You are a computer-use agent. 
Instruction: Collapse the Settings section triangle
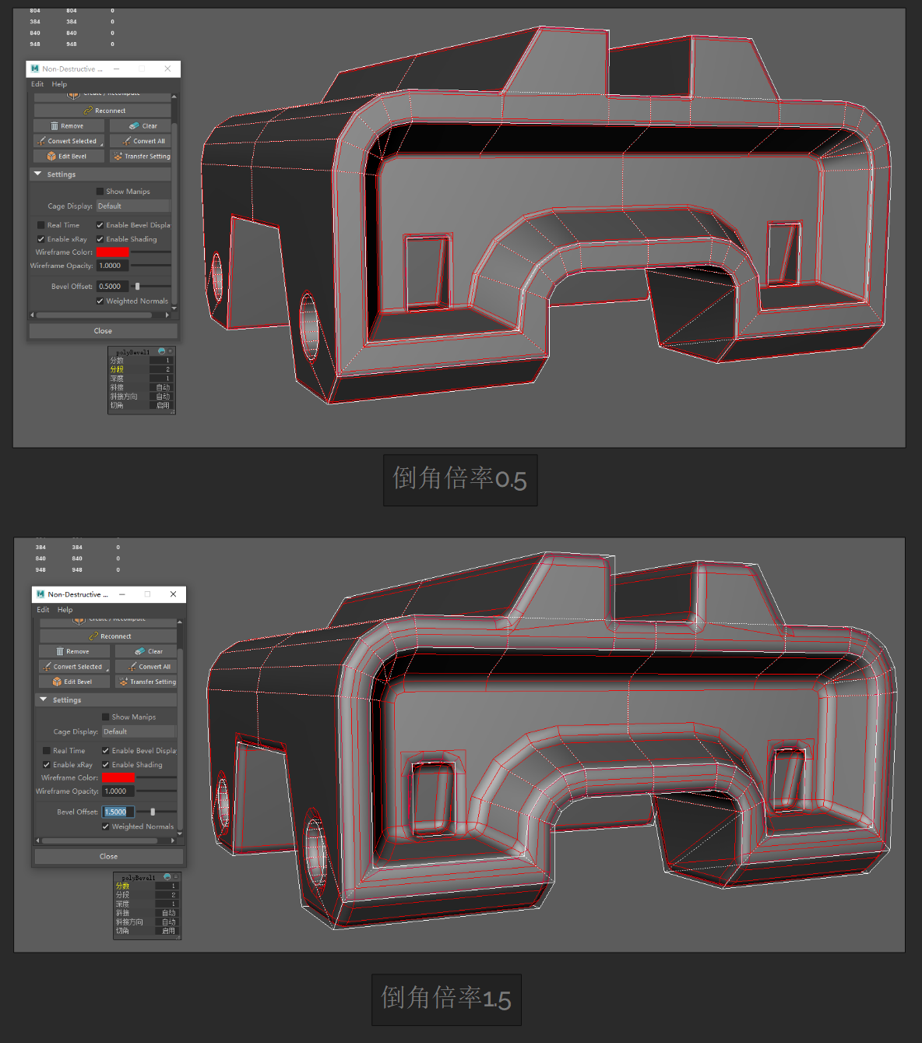tap(37, 174)
